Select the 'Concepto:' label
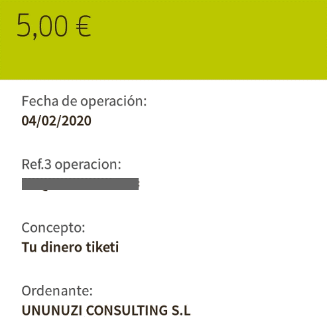327x334 pixels. pyautogui.click(x=53, y=228)
